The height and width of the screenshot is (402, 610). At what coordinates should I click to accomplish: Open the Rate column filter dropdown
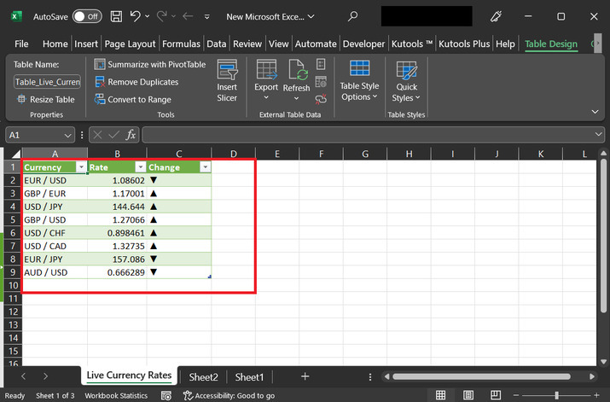coord(140,167)
